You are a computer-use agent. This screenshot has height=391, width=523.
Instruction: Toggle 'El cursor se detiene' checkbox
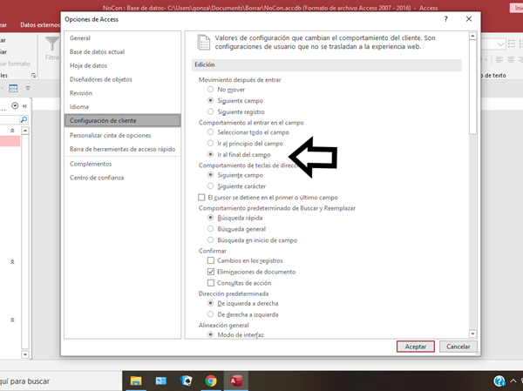pyautogui.click(x=201, y=198)
